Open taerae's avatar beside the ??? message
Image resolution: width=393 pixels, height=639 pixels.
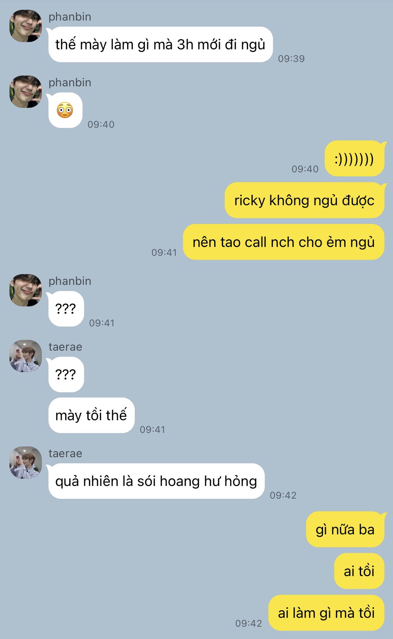[x=26, y=356]
